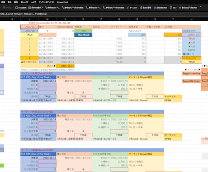This screenshot has height=172, width=208.
Task: Open 名前の管理 name manager tool
Action: [x=146, y=8]
